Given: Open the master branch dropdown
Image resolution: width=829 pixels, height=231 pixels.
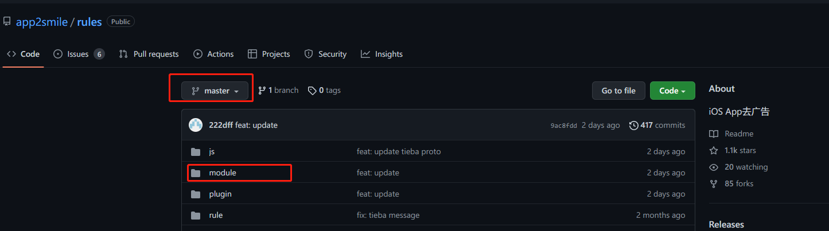Looking at the screenshot, I should (x=215, y=91).
